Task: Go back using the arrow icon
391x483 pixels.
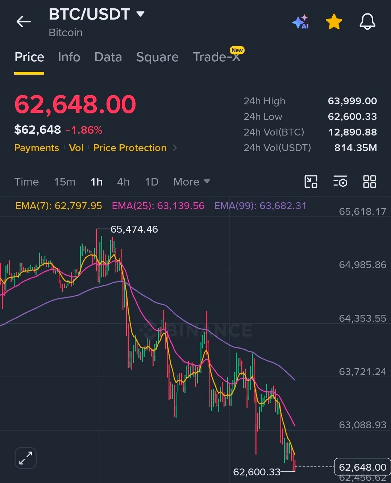Action: click(x=24, y=22)
